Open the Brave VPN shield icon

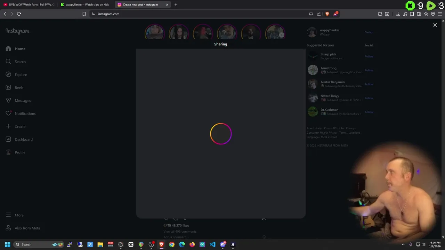433,14
